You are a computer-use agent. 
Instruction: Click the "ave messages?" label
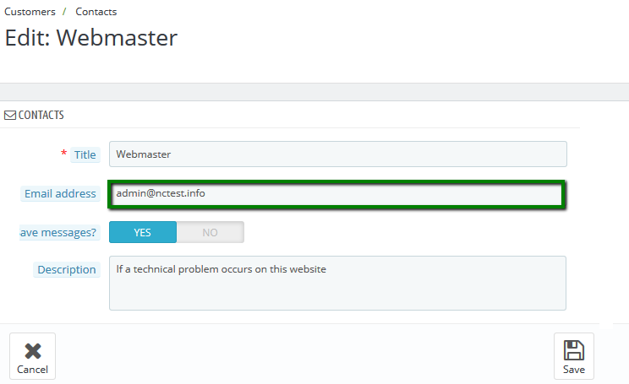57,232
